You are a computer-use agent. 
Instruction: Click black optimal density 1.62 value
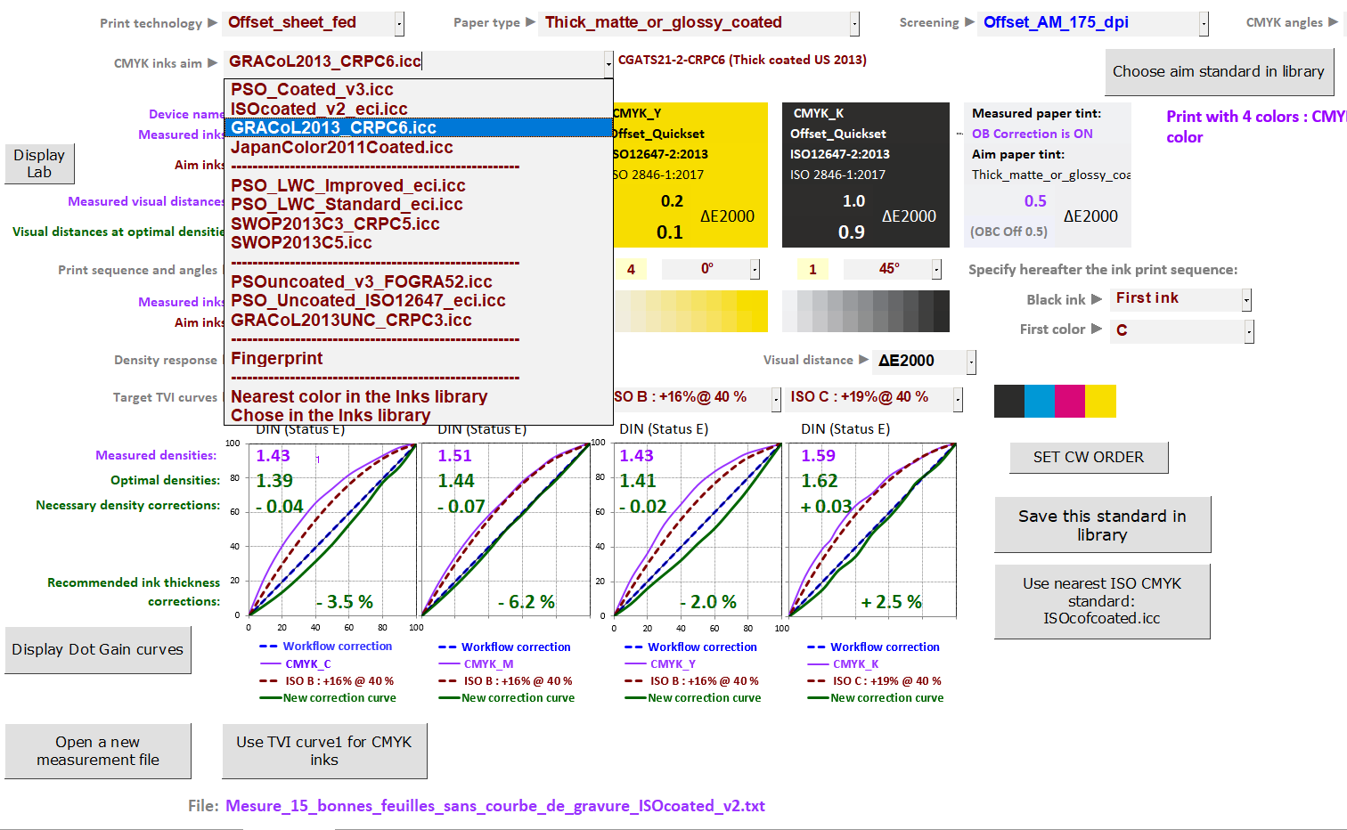[x=820, y=481]
